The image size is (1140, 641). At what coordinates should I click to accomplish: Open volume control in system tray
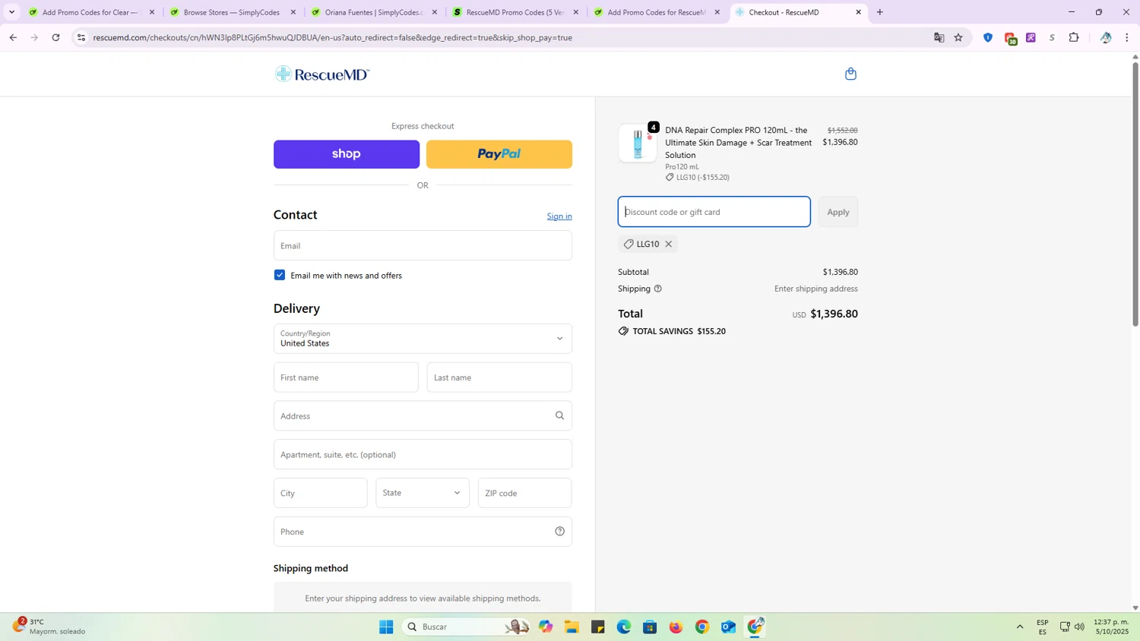pos(1079,627)
